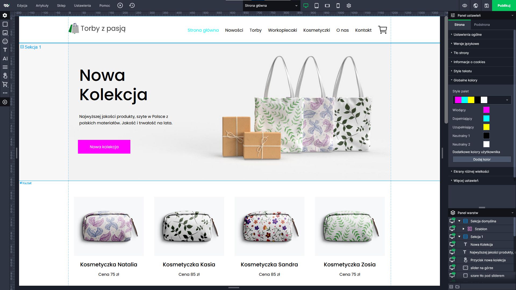
Task: Open the Artykuły menu
Action: 42,5
